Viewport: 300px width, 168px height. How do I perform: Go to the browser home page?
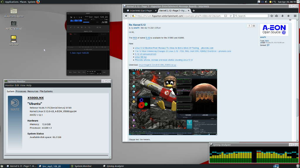coord(288,16)
